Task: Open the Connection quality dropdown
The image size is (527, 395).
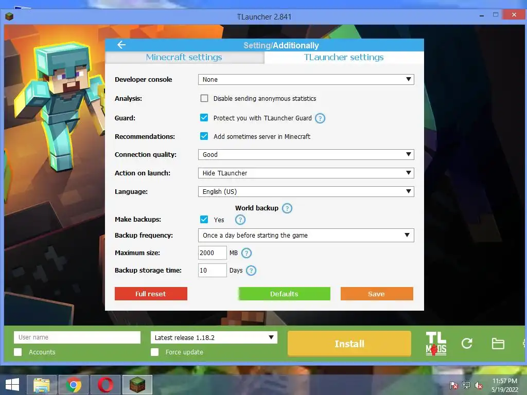Action: [306, 154]
